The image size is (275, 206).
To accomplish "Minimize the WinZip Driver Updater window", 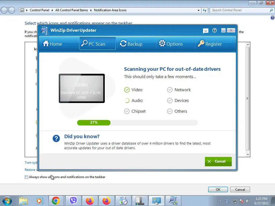I will (x=223, y=30).
